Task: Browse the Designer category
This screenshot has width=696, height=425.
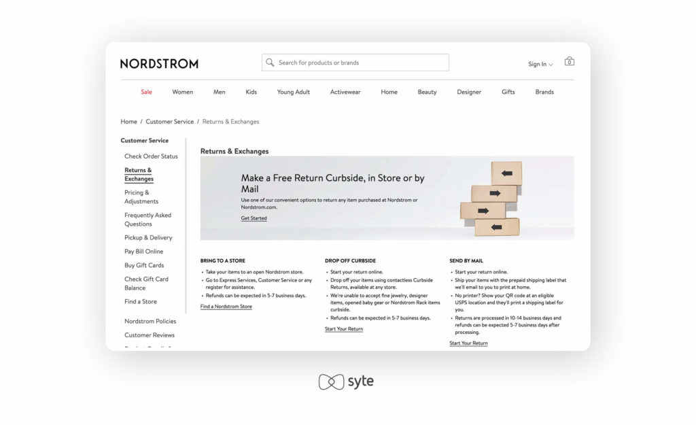Action: coord(469,92)
